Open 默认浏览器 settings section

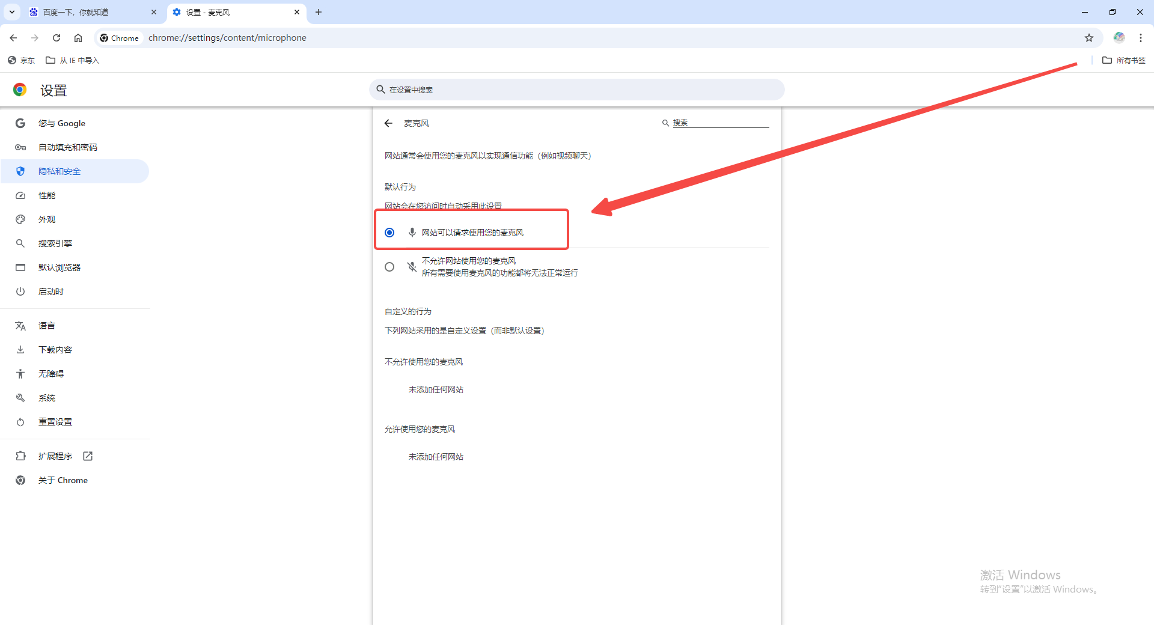(x=75, y=267)
